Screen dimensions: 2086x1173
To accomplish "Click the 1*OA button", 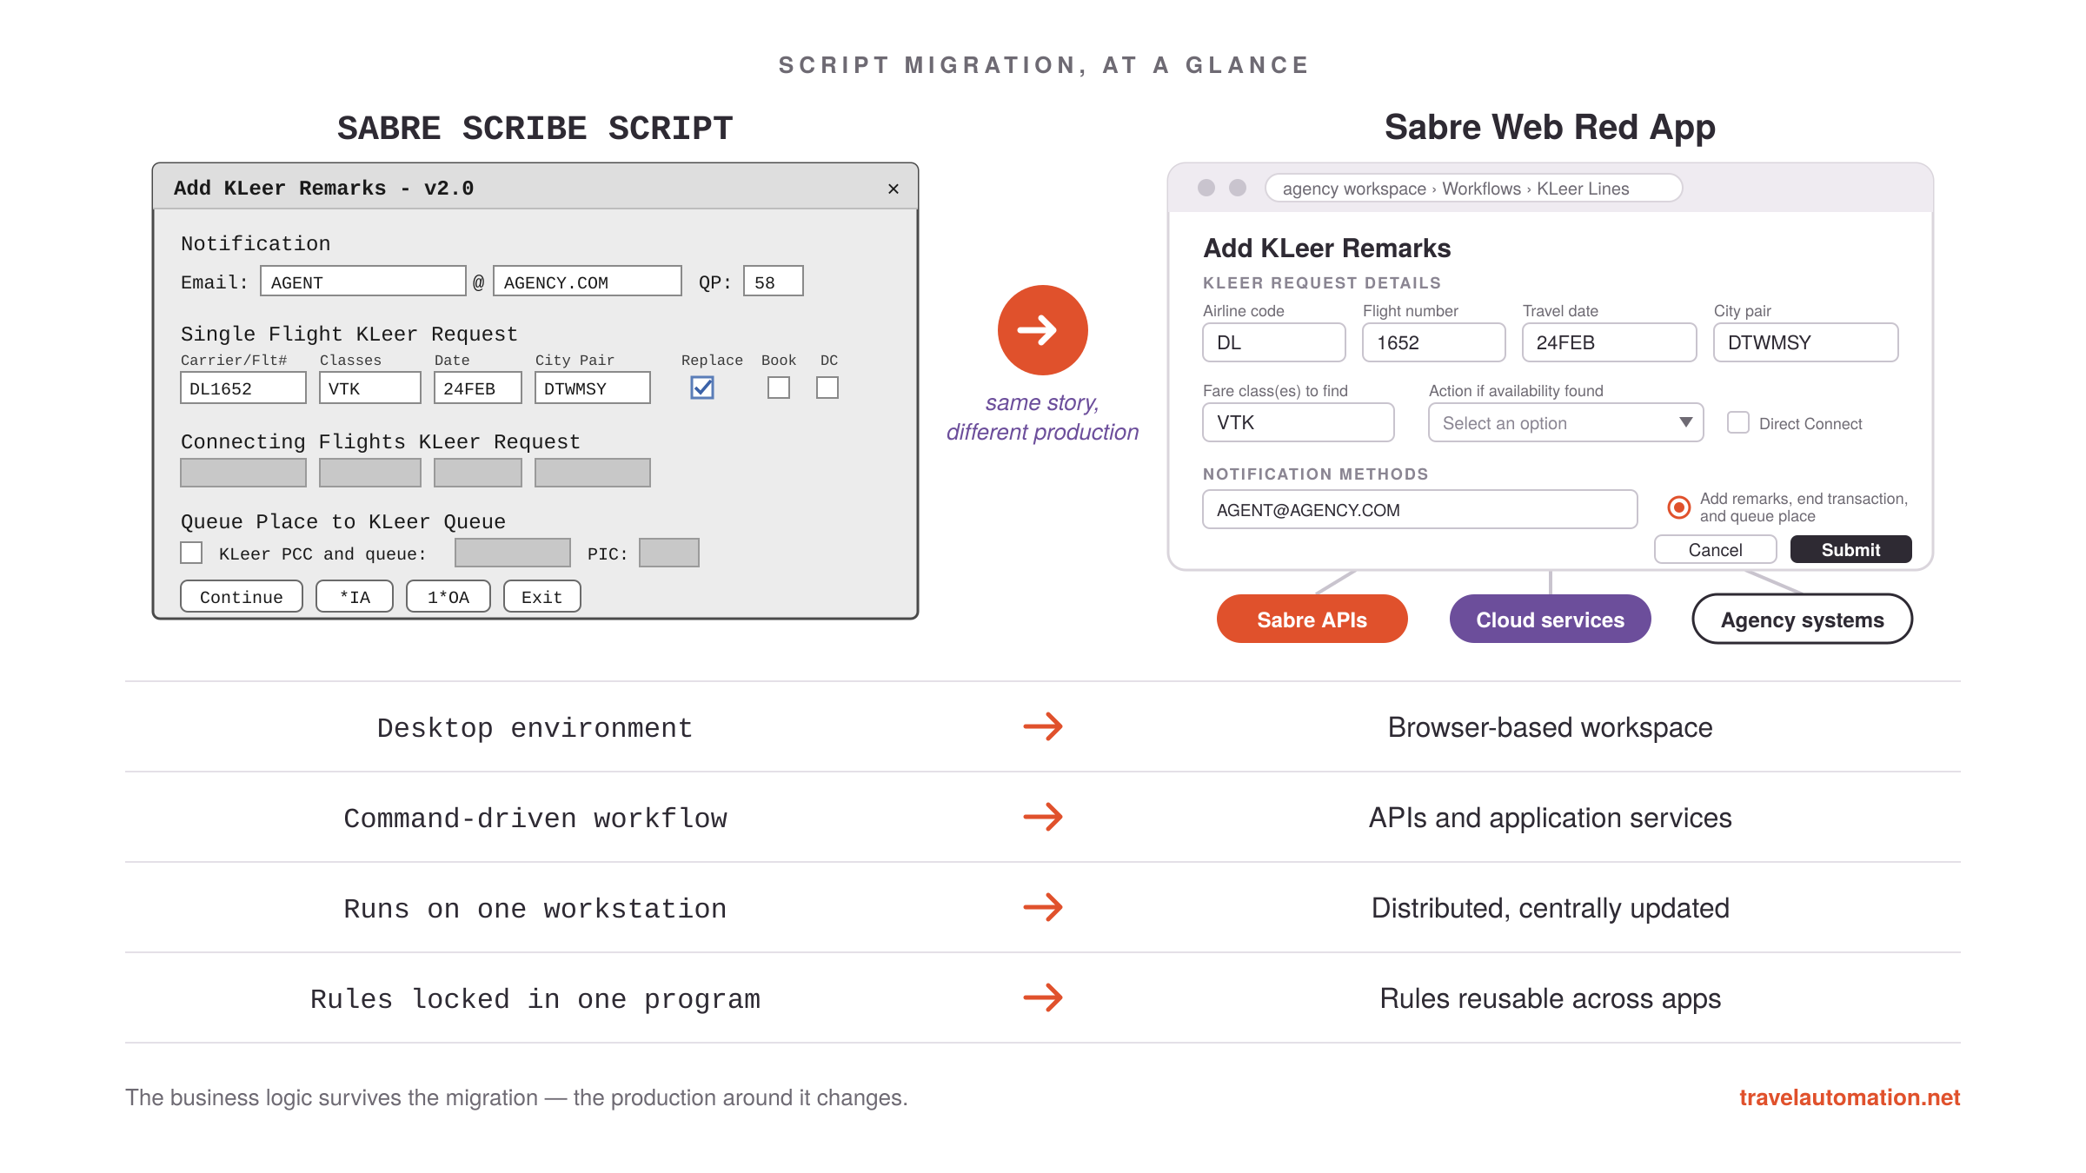I will (x=448, y=597).
